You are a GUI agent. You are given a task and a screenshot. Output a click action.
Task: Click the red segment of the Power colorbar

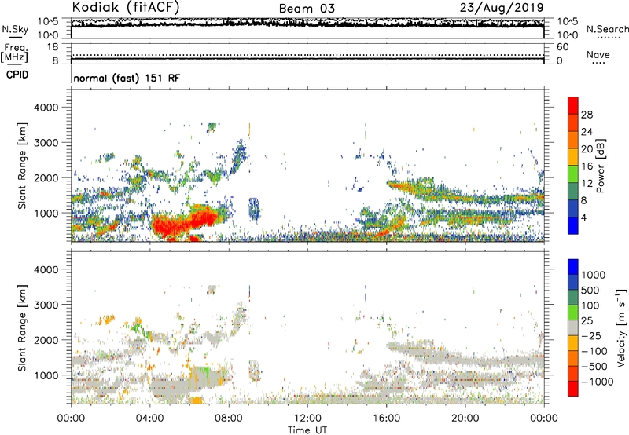(573, 106)
